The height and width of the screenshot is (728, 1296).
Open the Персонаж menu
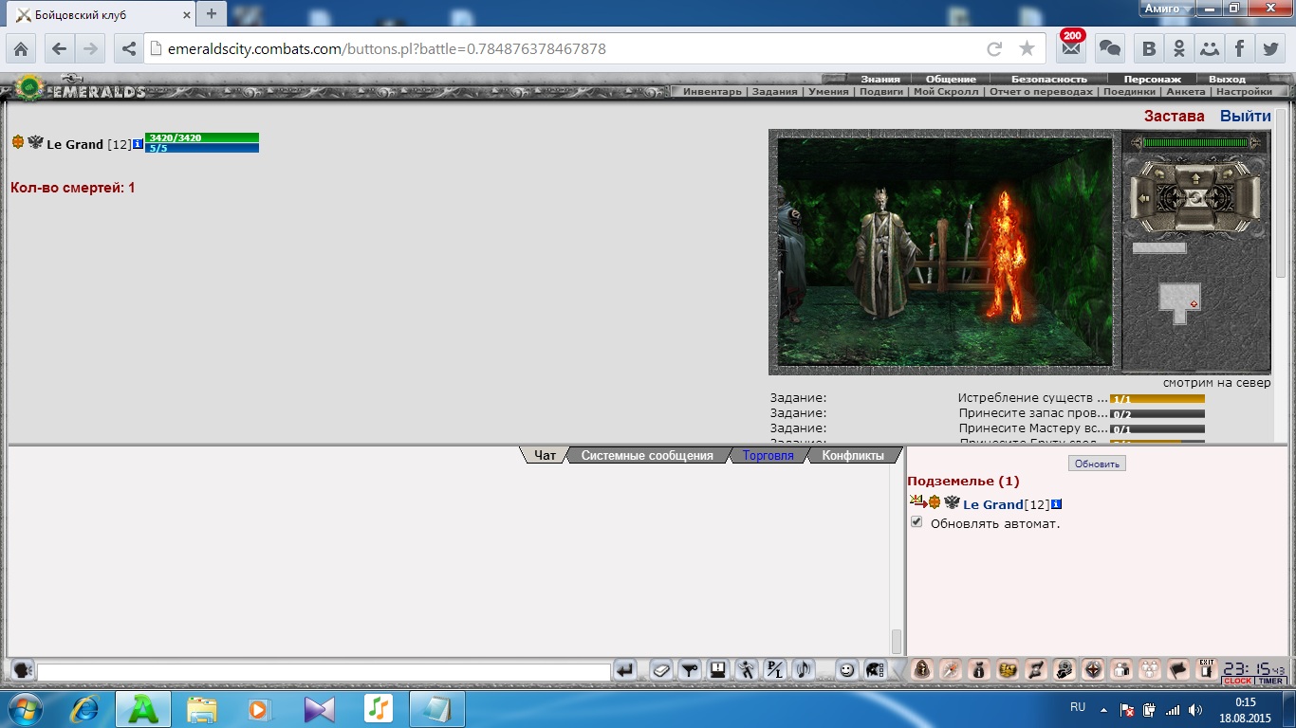[x=1153, y=79]
